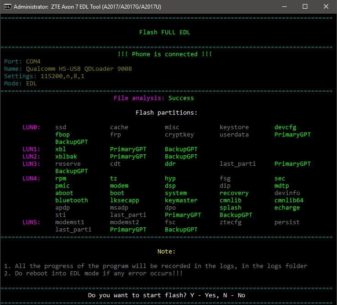This screenshot has width=337, height=305.
Task: Click the 'devcfg' partition name
Action: tap(285, 127)
